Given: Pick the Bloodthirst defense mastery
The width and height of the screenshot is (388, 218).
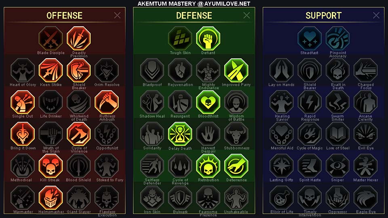Looking at the screenshot, I should click(x=208, y=102).
